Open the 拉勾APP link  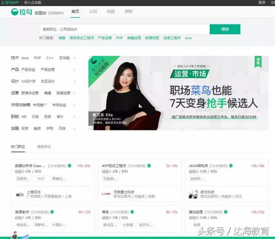coord(10,3)
